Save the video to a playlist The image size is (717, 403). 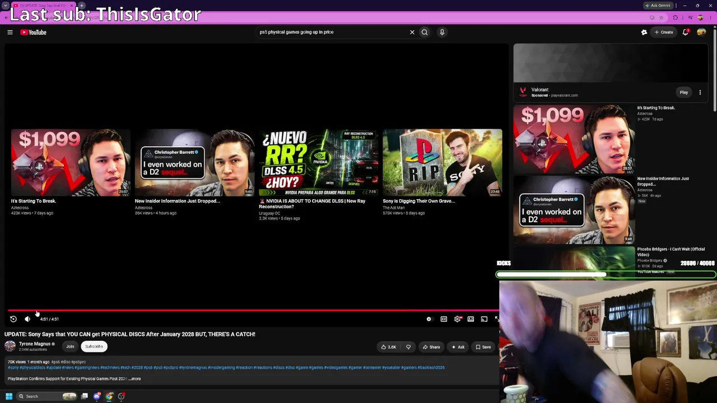pos(483,347)
